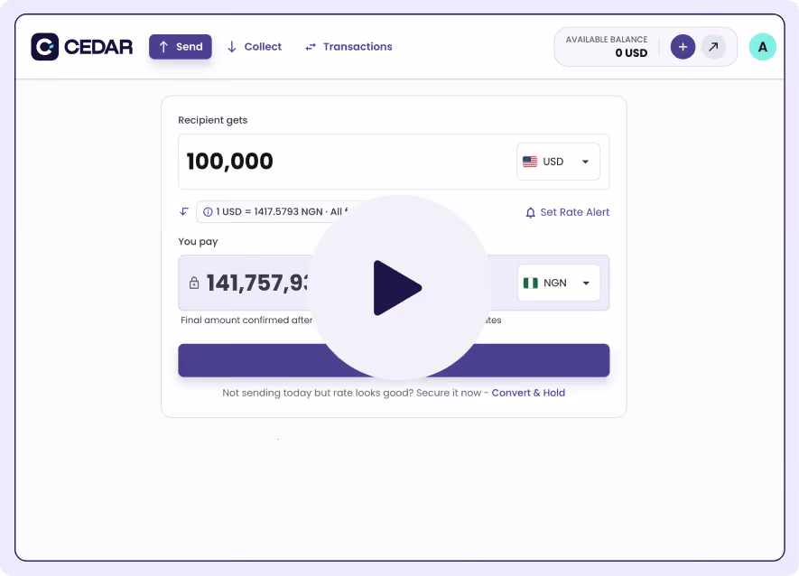The image size is (799, 576).
Task: Click the withdraw arrow icon near balance
Action: [x=713, y=47]
